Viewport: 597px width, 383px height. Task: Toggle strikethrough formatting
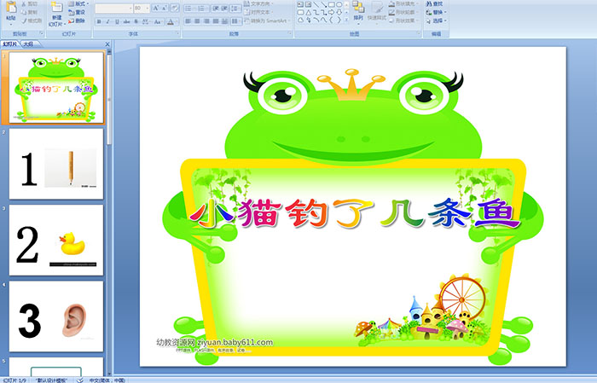click(x=126, y=21)
